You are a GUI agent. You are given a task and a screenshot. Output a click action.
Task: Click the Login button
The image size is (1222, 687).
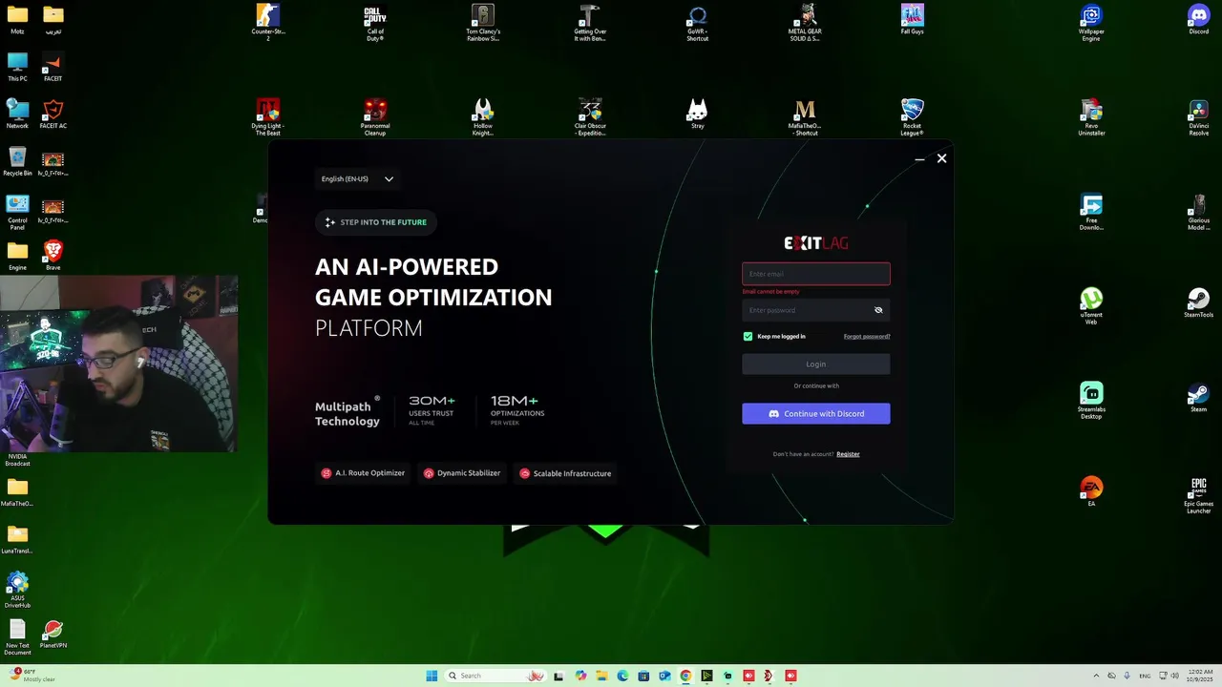click(816, 364)
